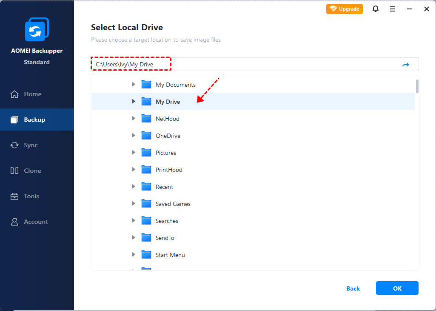
Task: Open the notifications bell icon
Action: tap(375, 9)
